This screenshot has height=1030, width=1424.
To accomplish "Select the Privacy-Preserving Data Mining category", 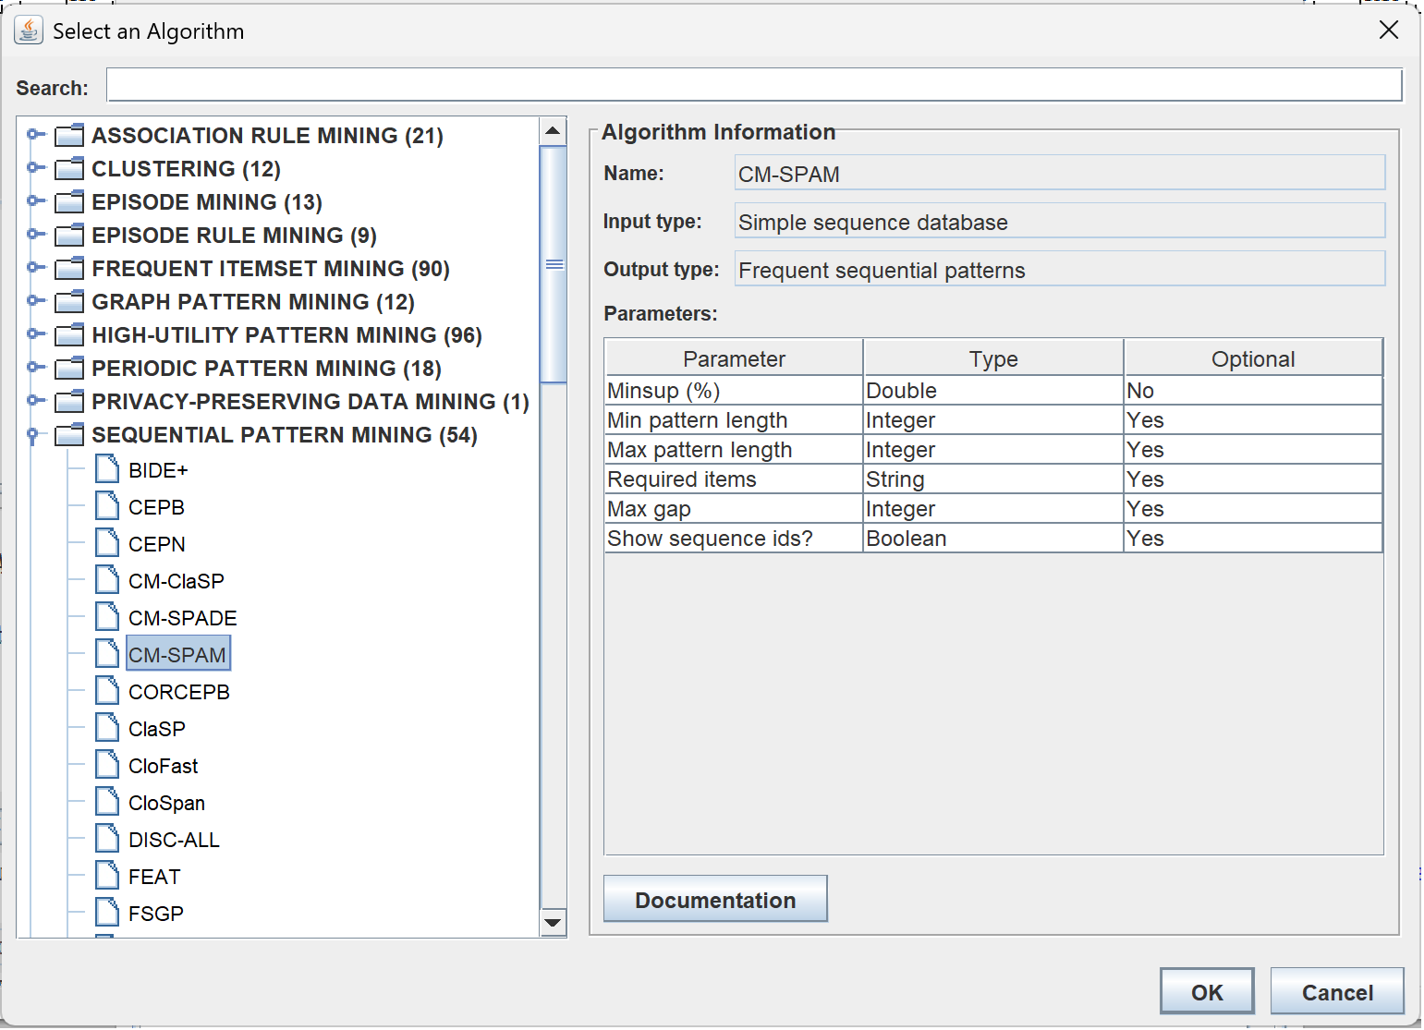I will tap(310, 402).
